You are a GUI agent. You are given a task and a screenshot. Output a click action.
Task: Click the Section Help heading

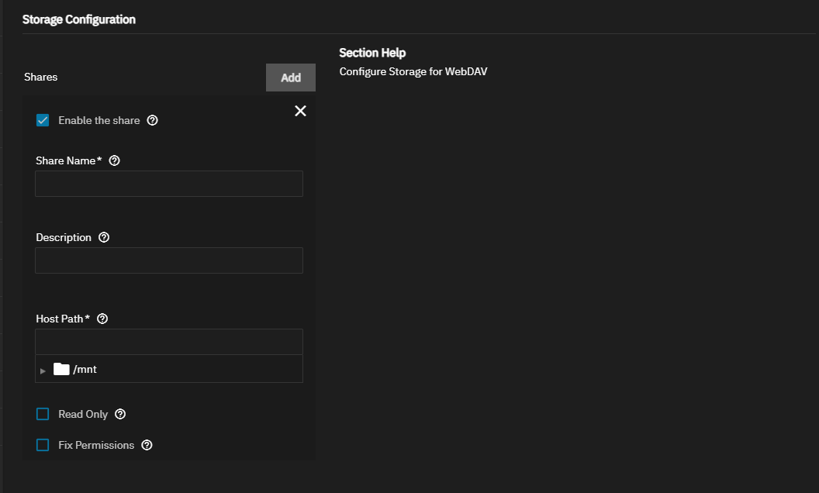pyautogui.click(x=372, y=53)
